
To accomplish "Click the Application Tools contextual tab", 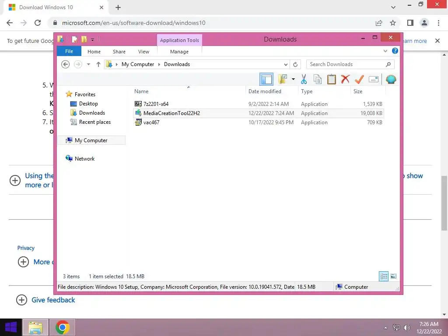I will coord(179,40).
